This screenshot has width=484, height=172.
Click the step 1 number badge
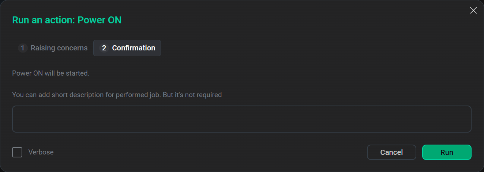pos(23,48)
